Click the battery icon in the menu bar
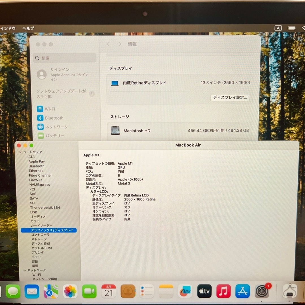The width and height of the screenshot is (305, 305). point(292,29)
